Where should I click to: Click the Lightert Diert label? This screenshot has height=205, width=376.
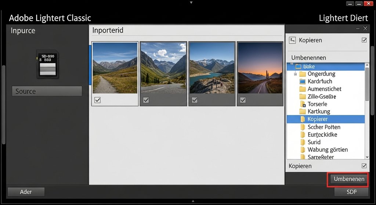click(x=343, y=18)
